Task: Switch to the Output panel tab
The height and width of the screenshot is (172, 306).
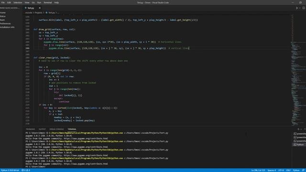Action: 42,129
